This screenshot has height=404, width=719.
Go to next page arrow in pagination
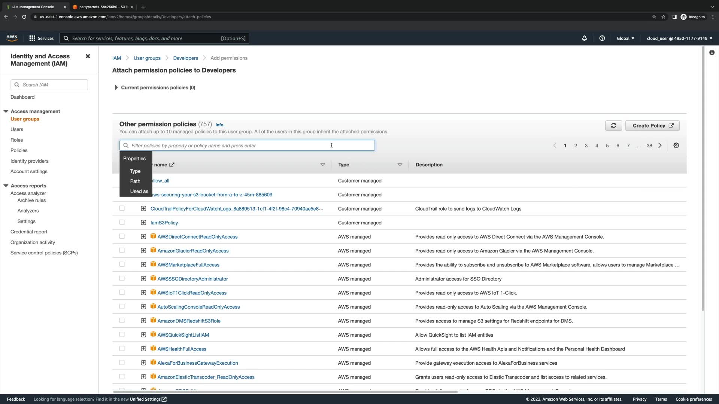(660, 146)
